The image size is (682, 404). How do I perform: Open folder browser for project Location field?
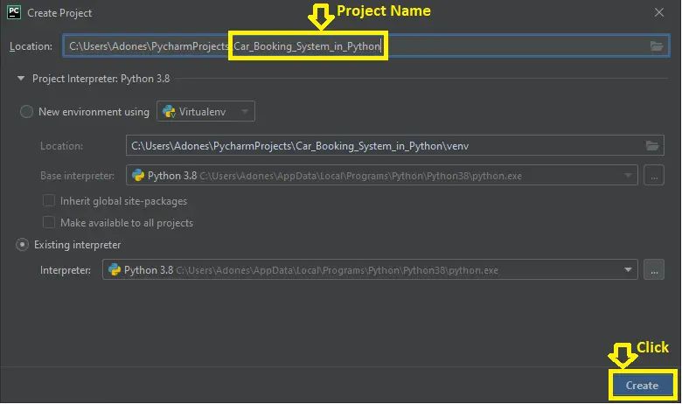point(657,46)
